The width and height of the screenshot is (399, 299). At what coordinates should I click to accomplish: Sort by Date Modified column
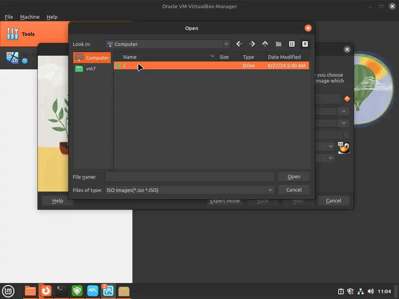click(x=284, y=57)
